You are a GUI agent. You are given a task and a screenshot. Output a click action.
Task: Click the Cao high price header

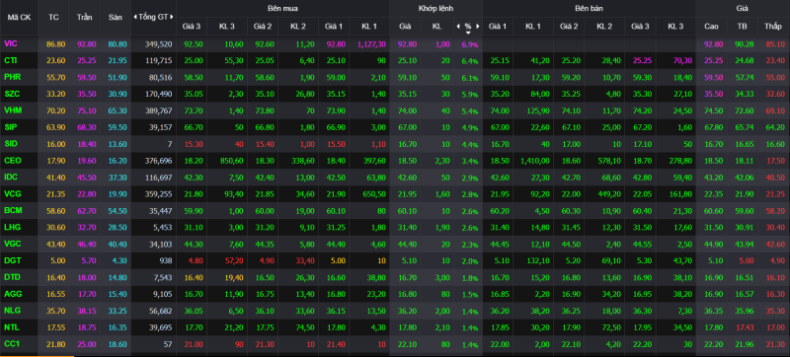(711, 26)
